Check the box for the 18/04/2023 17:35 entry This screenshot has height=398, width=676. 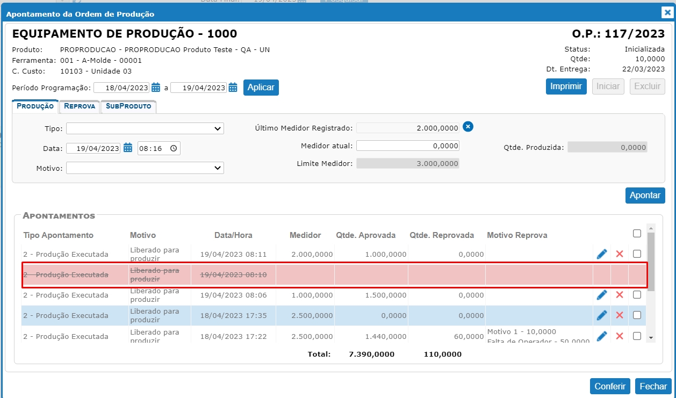(637, 315)
